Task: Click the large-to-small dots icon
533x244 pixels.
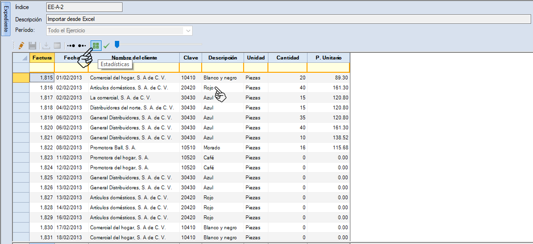Action: pos(83,46)
